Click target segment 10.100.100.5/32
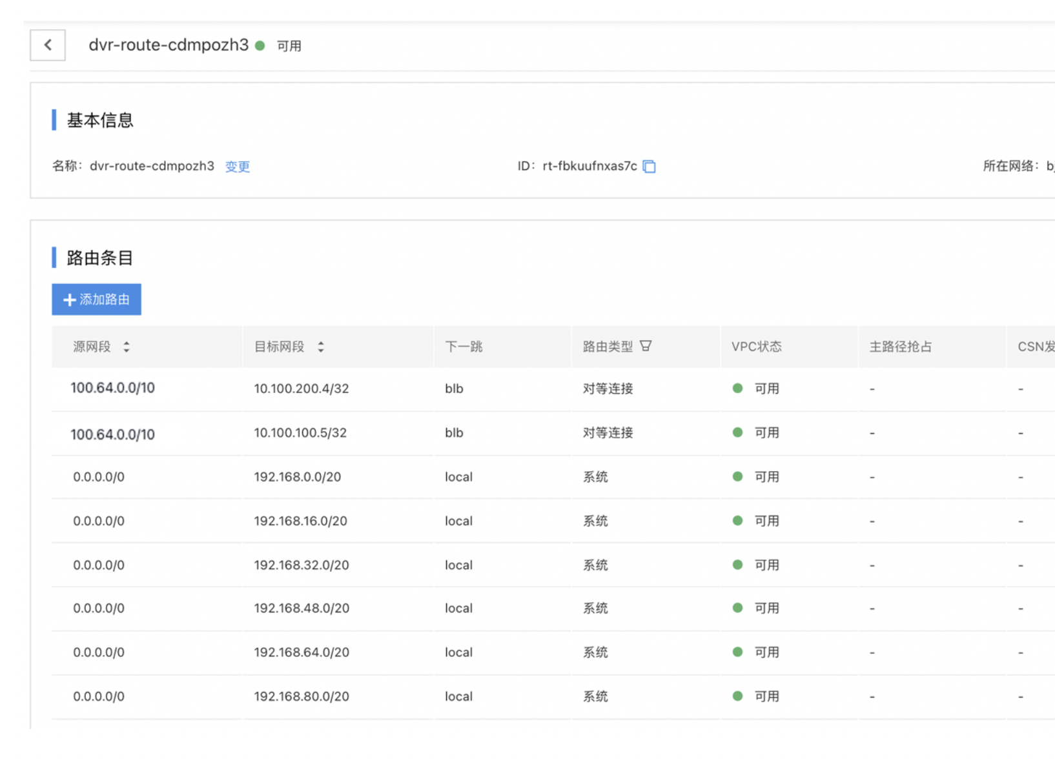The width and height of the screenshot is (1055, 759). tap(300, 432)
